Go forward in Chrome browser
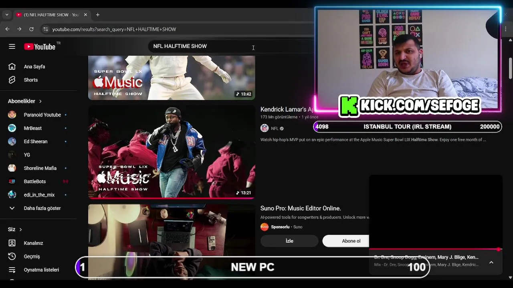 19,29
